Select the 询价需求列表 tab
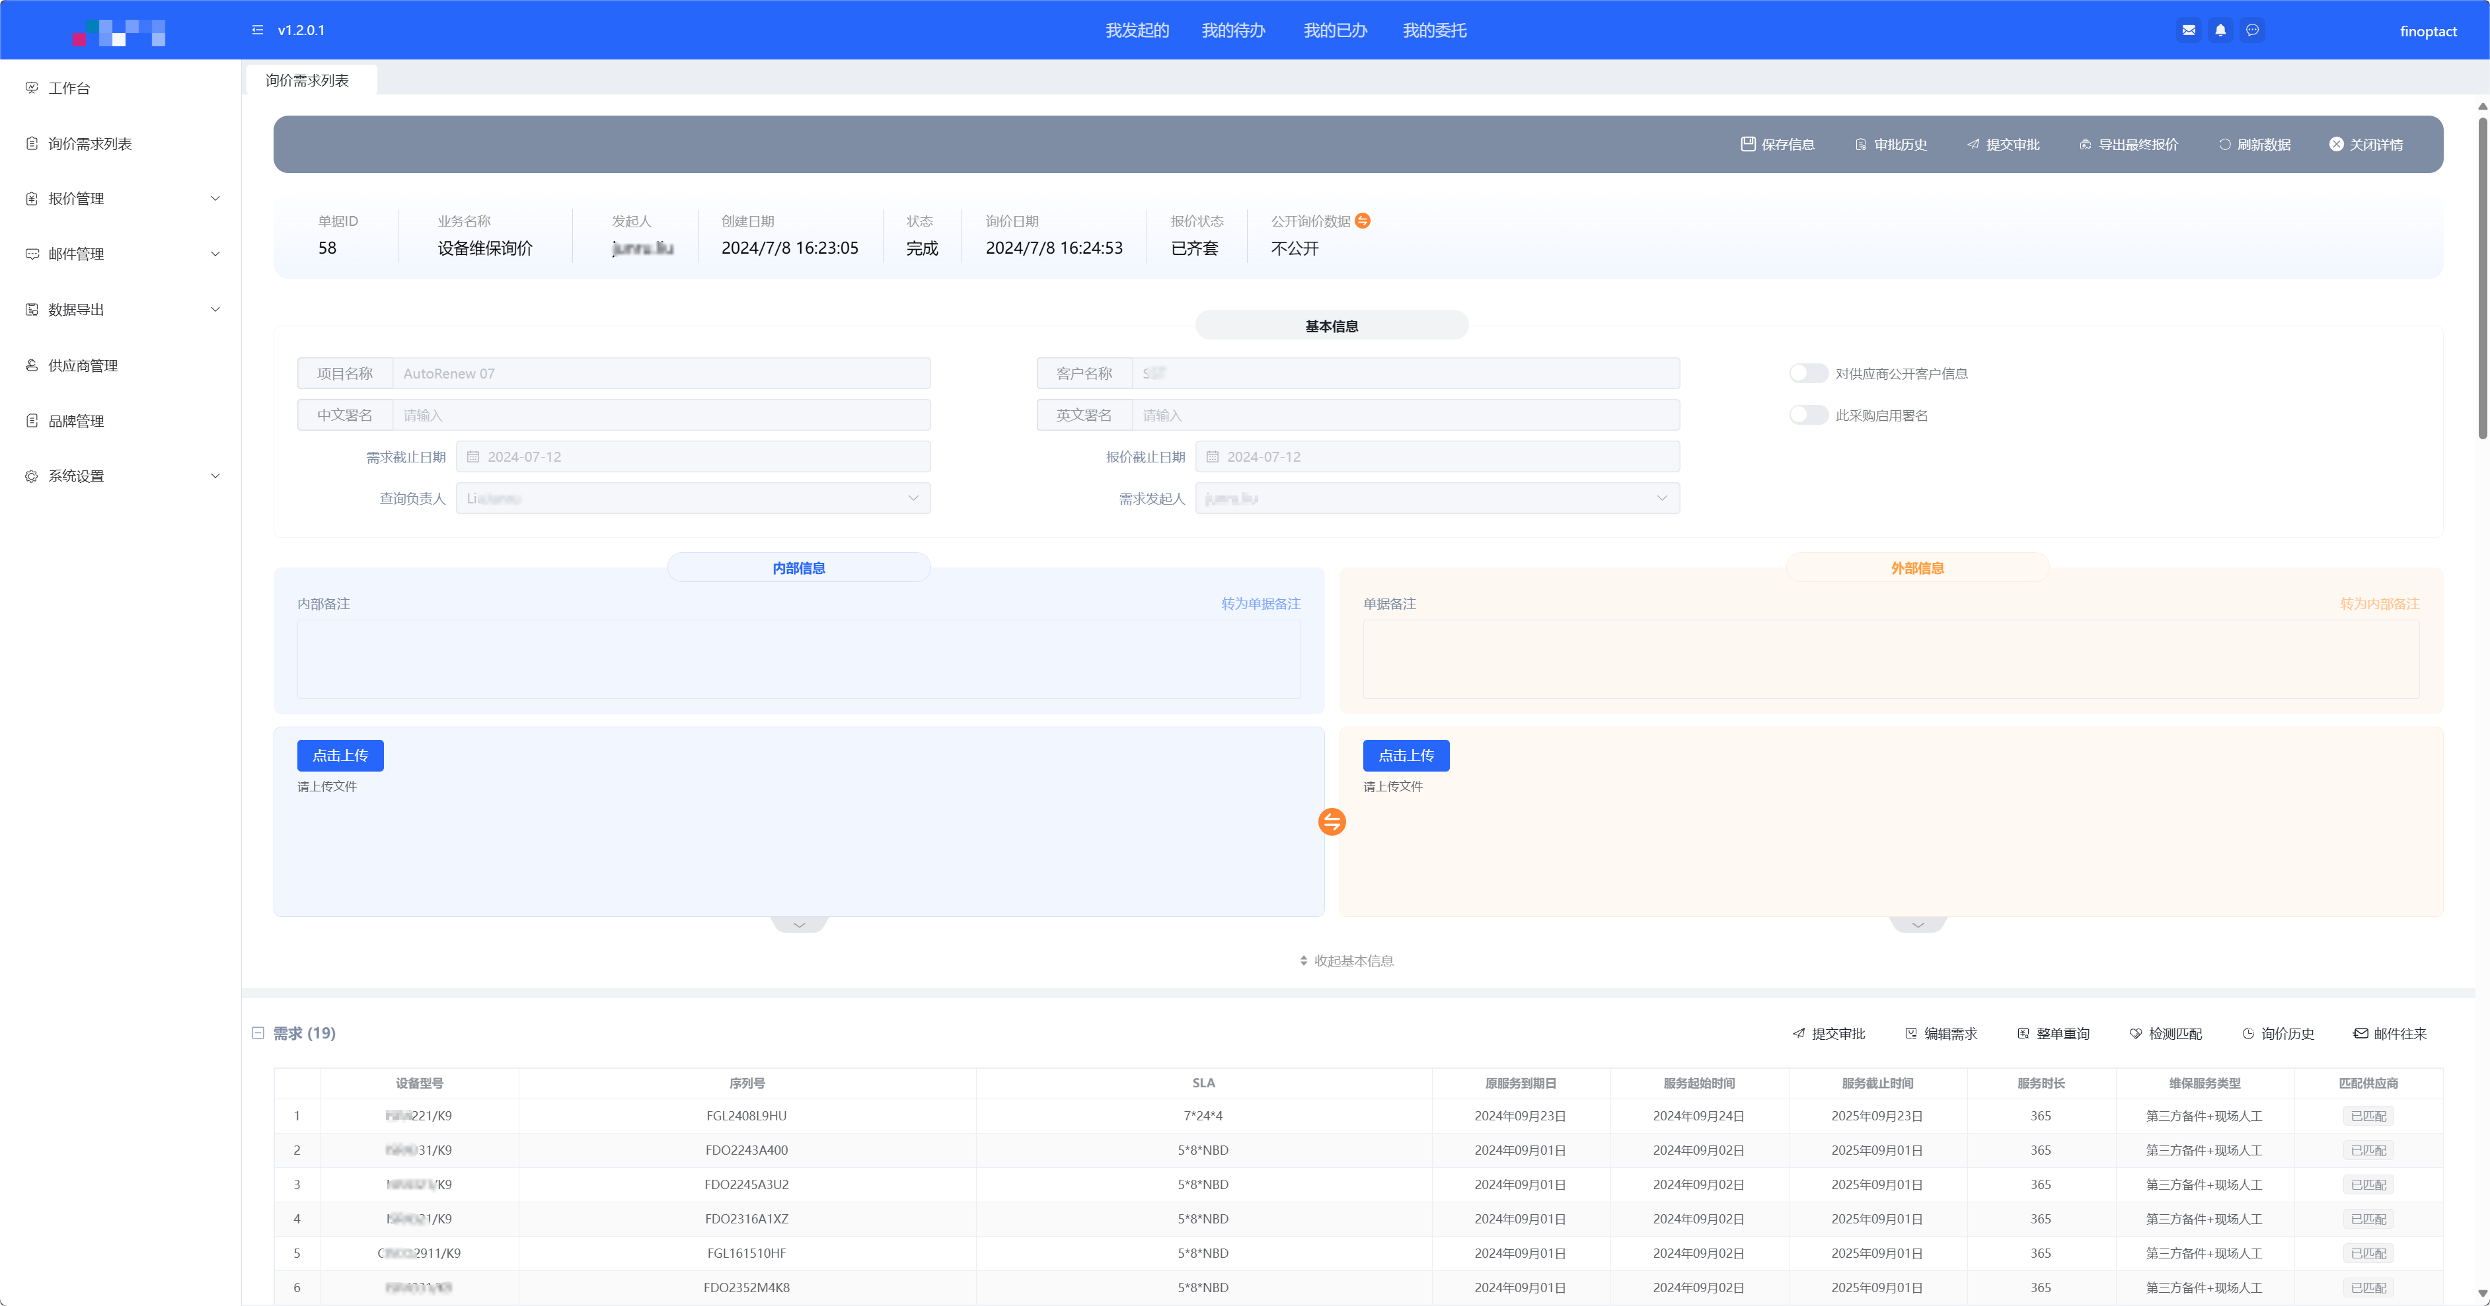This screenshot has height=1306, width=2490. click(307, 80)
